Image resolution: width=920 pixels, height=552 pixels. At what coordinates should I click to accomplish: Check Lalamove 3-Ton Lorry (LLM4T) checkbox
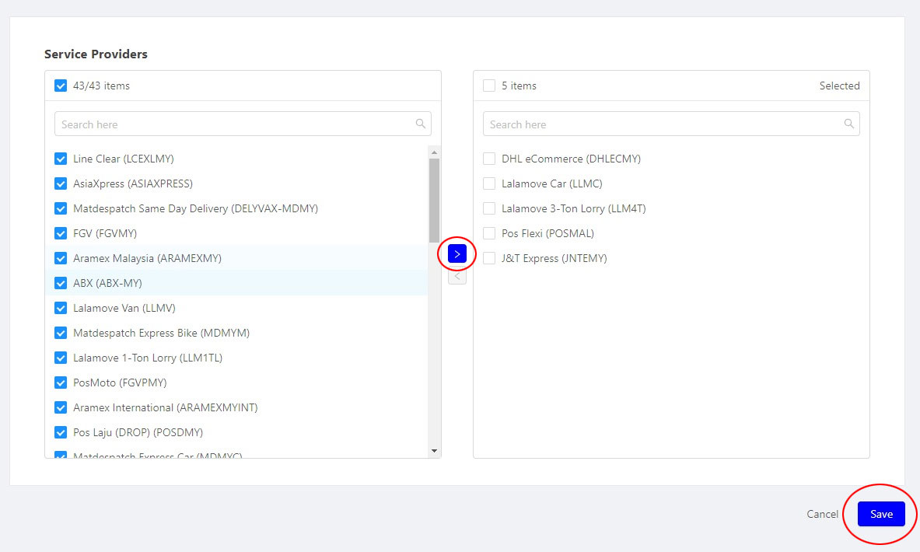click(488, 208)
